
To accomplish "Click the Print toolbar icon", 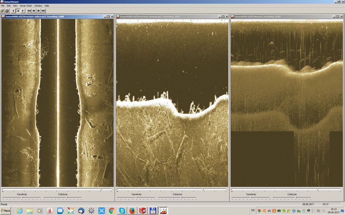I will 7,11.
